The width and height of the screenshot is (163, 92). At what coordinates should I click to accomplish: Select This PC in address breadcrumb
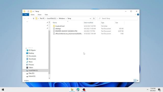42,18
